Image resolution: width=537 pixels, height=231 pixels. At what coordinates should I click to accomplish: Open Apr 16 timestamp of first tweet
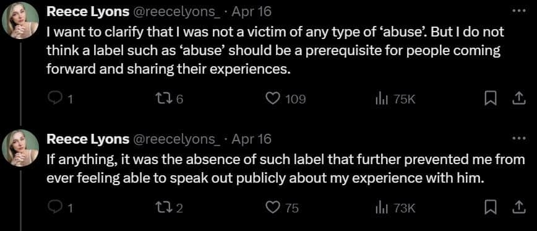click(x=252, y=12)
